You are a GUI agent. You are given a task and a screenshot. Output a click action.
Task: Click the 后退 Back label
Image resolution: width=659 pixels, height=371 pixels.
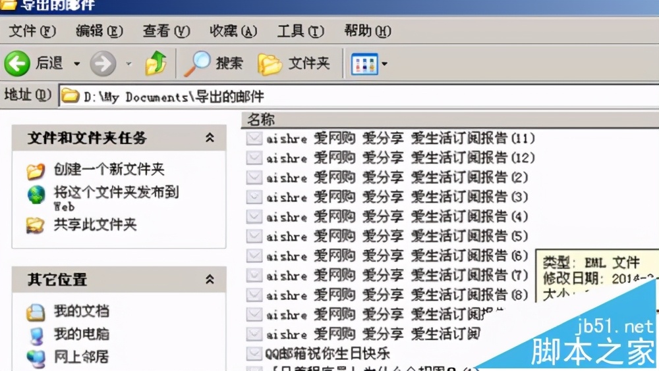pyautogui.click(x=49, y=63)
